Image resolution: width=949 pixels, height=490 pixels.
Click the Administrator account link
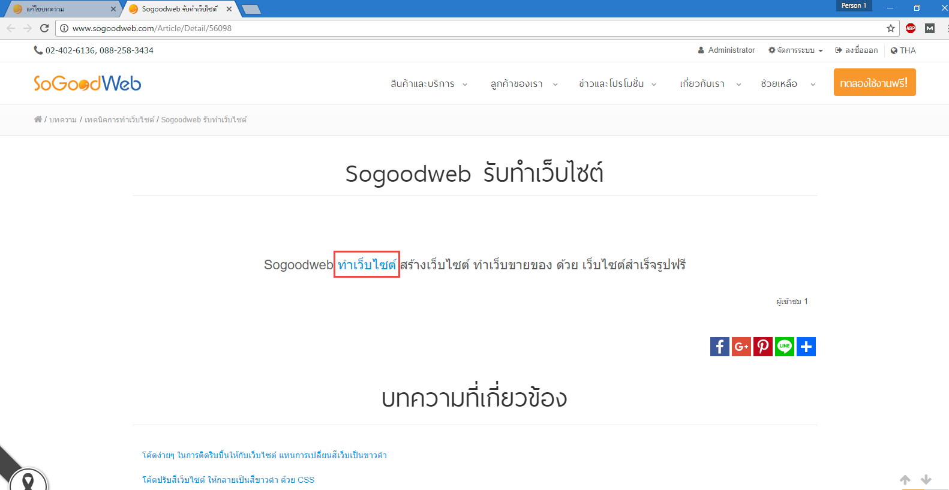pos(726,50)
